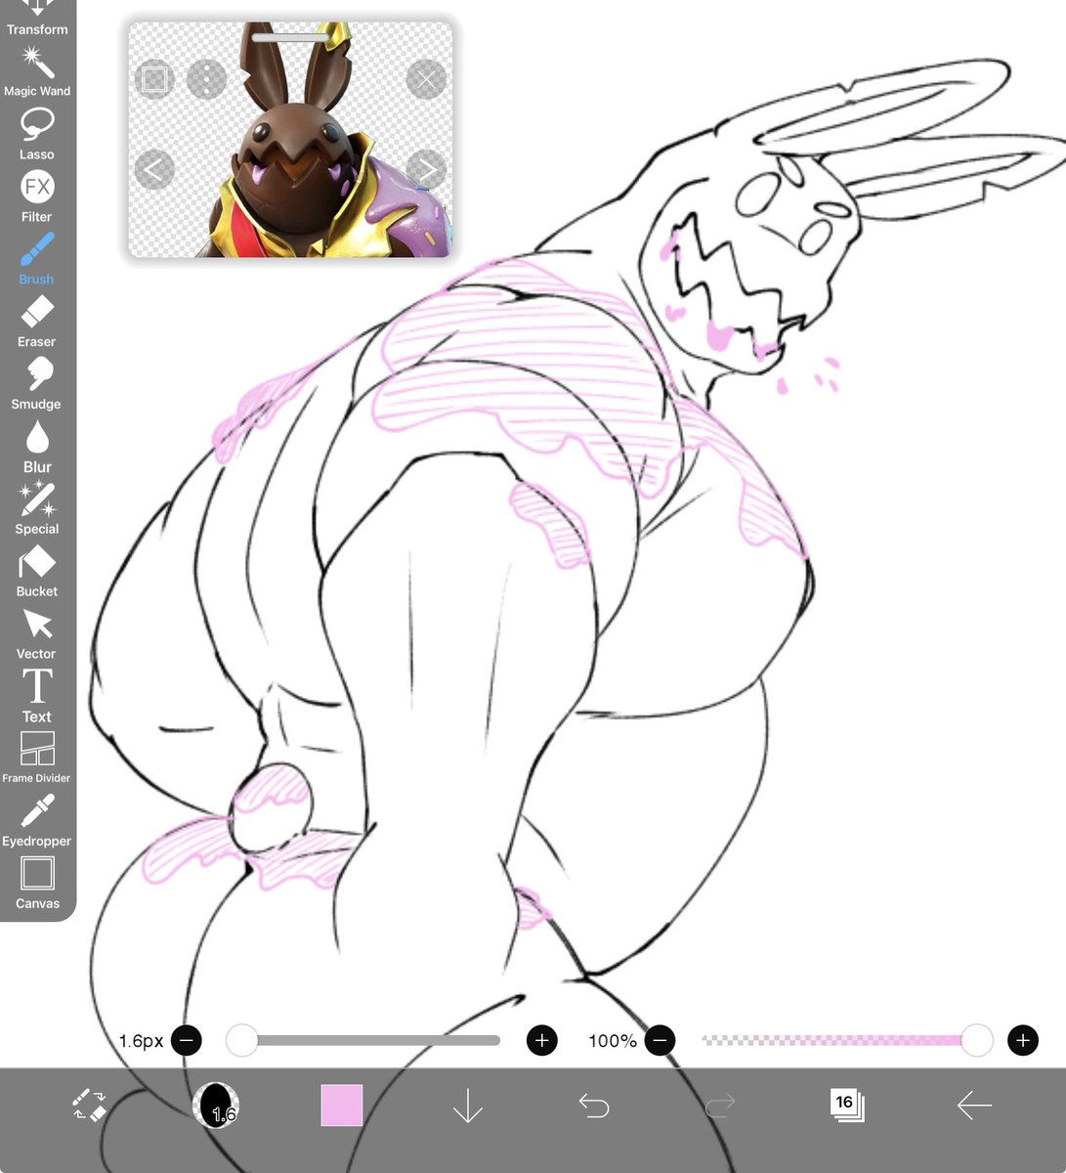Pick the Eyedropper tool
The image size is (1066, 1173).
pyautogui.click(x=37, y=820)
